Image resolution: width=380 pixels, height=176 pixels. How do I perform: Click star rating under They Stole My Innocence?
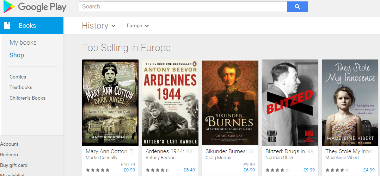click(337, 170)
